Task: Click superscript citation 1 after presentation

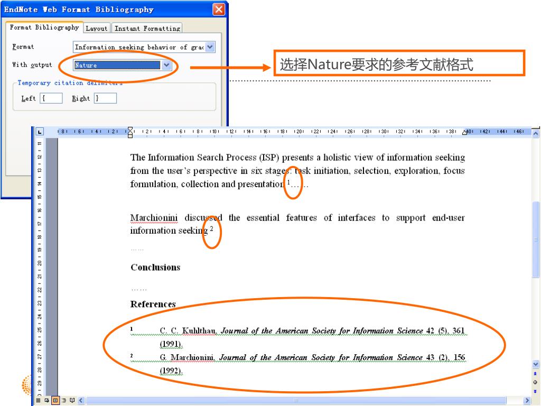Action: tap(289, 182)
